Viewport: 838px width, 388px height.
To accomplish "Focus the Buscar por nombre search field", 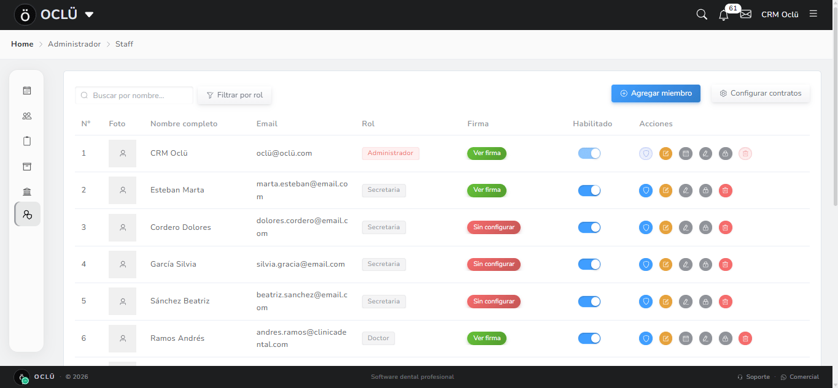I will 134,96.
